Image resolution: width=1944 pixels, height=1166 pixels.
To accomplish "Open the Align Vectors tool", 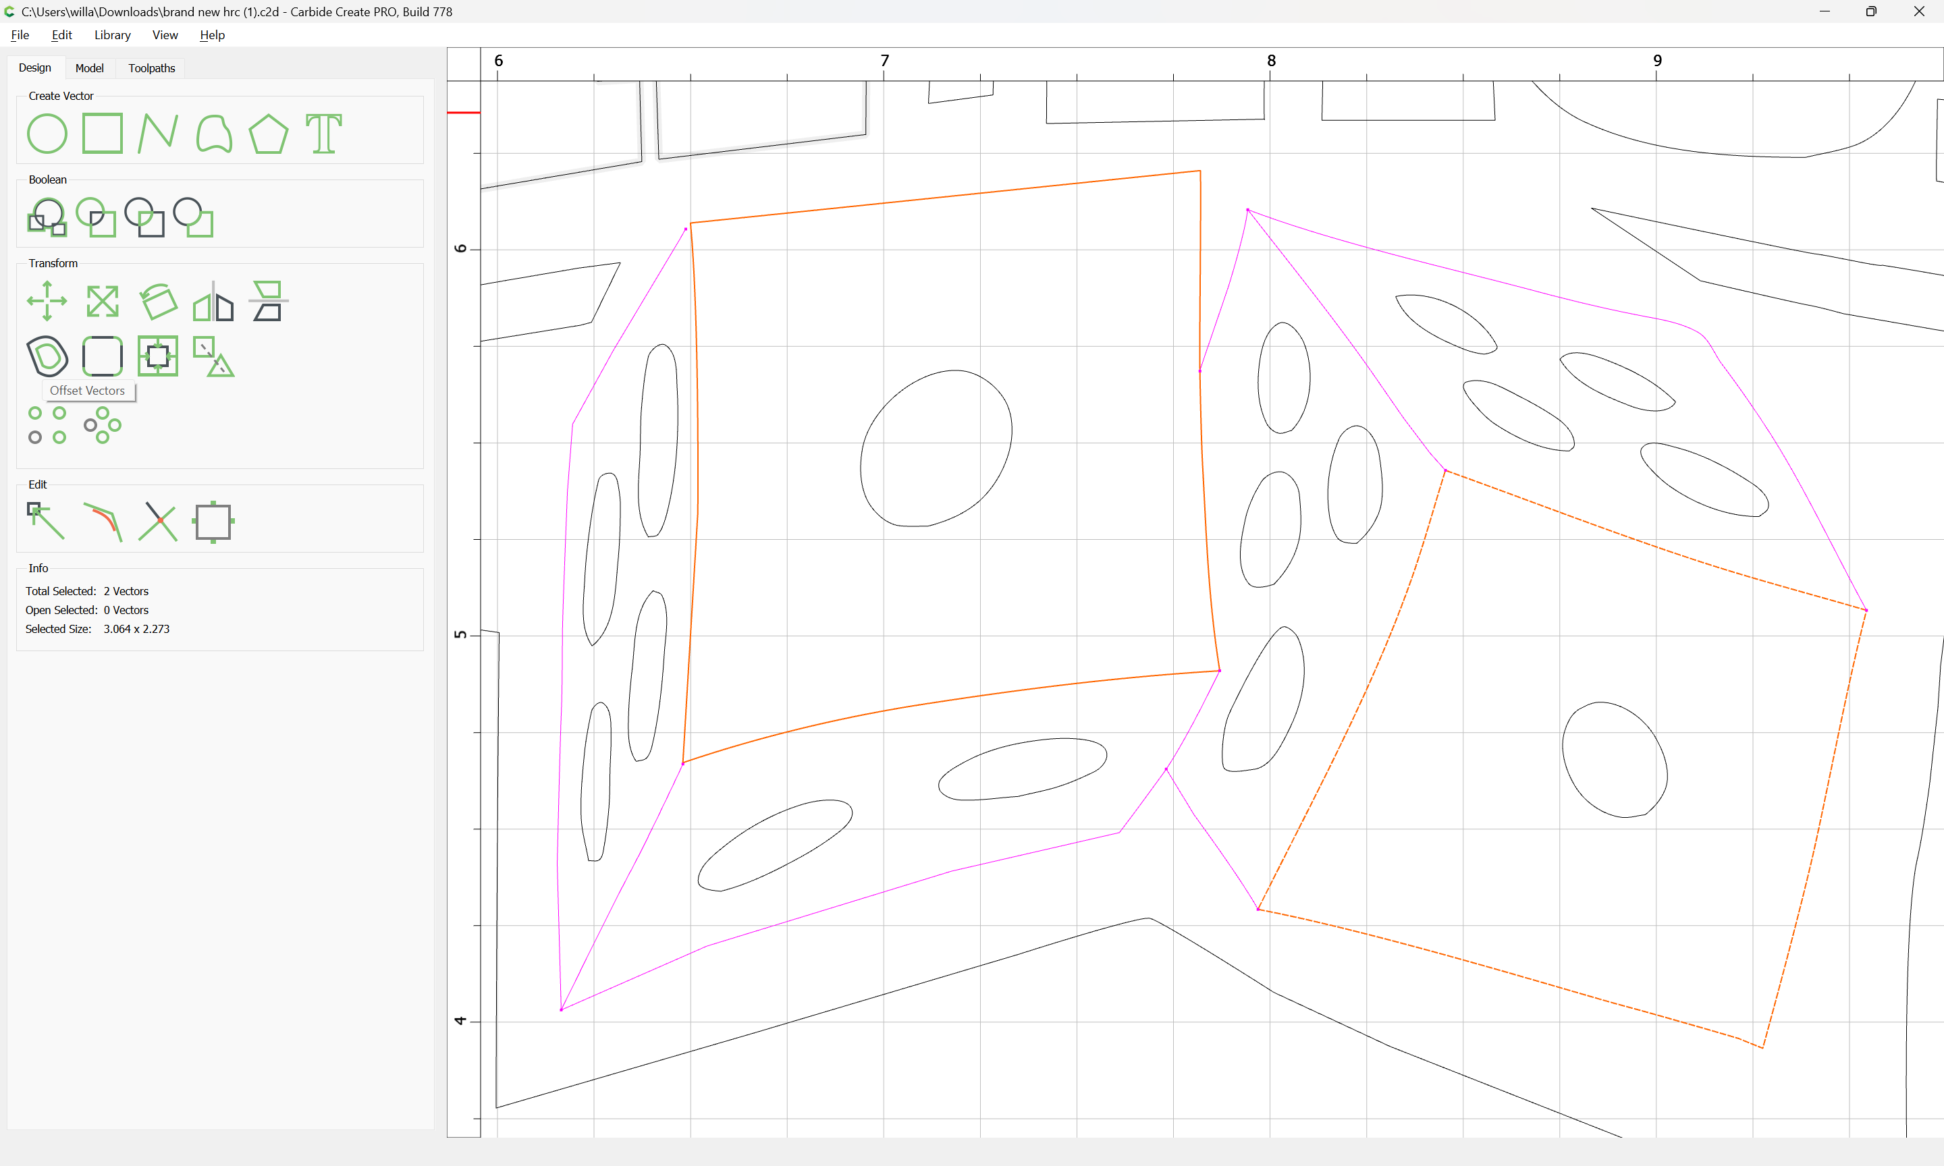I will click(269, 301).
